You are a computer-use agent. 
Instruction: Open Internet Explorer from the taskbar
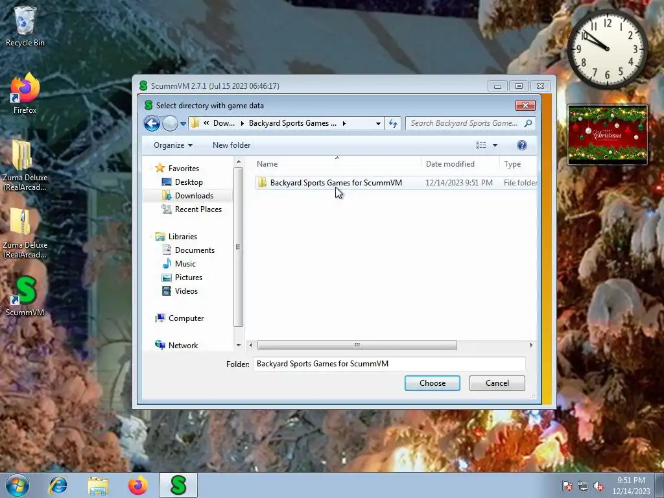coord(58,485)
